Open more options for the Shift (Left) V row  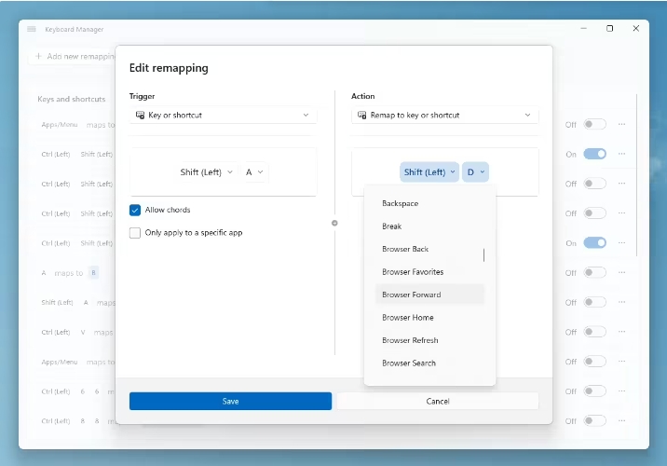[x=621, y=333]
